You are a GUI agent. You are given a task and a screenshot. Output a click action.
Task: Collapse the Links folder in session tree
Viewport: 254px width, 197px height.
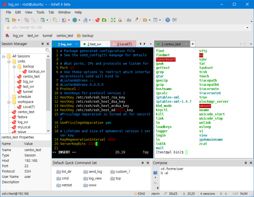click(9, 61)
